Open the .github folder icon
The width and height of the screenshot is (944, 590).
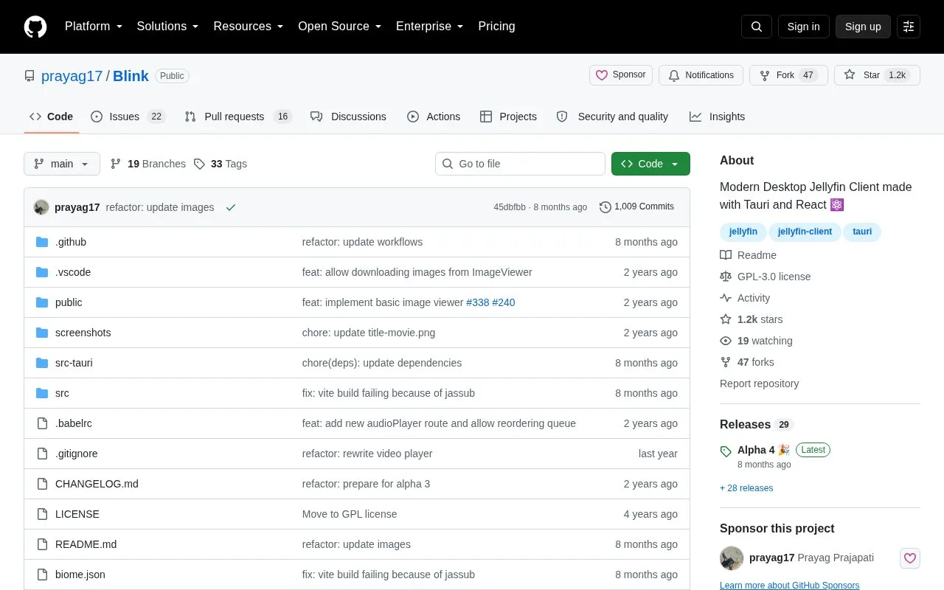coord(42,242)
